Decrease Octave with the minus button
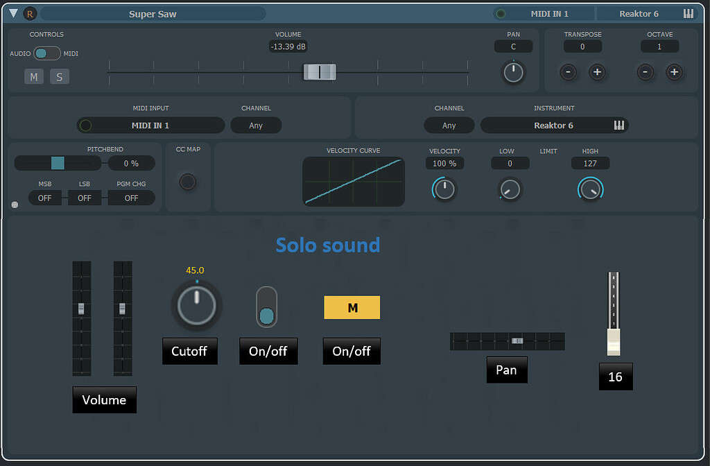This screenshot has height=466, width=710. pyautogui.click(x=645, y=72)
